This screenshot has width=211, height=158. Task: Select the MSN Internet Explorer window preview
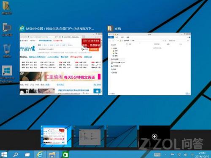click(x=61, y=64)
